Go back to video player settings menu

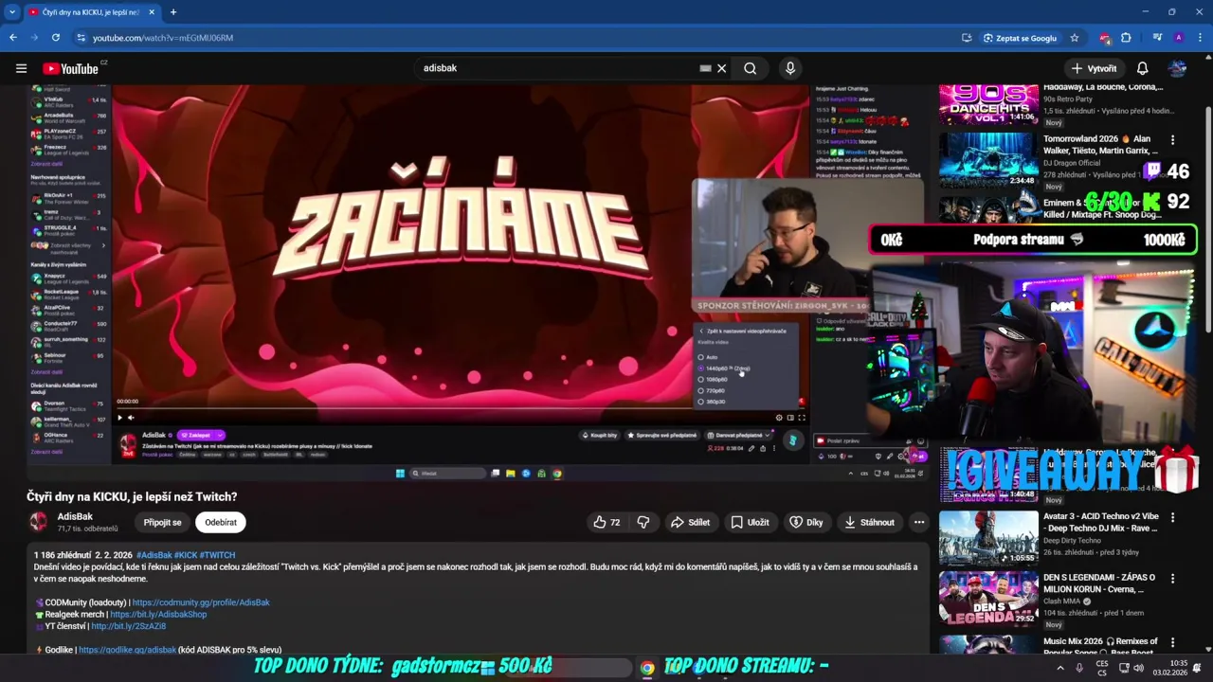743,331
